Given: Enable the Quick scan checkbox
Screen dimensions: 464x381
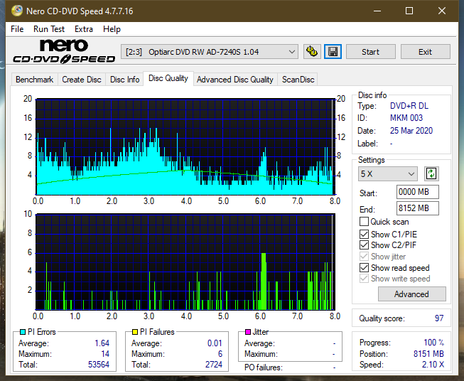Looking at the screenshot, I should pos(364,222).
